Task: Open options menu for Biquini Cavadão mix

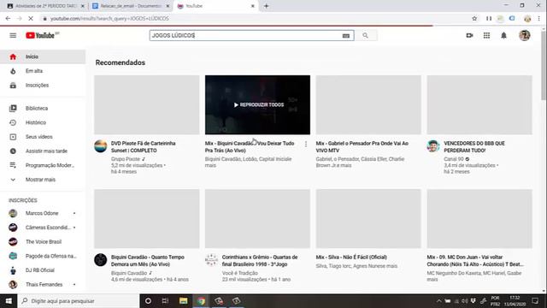Action: 306,144
